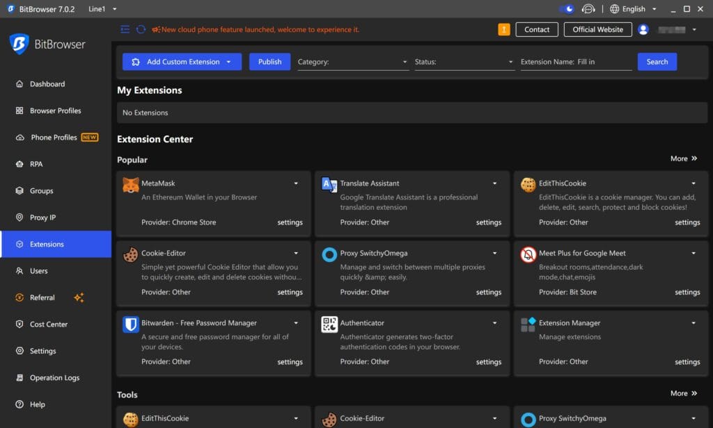
Task: Expand the Bitwarden card dropdown arrow
Action: pyautogui.click(x=296, y=322)
